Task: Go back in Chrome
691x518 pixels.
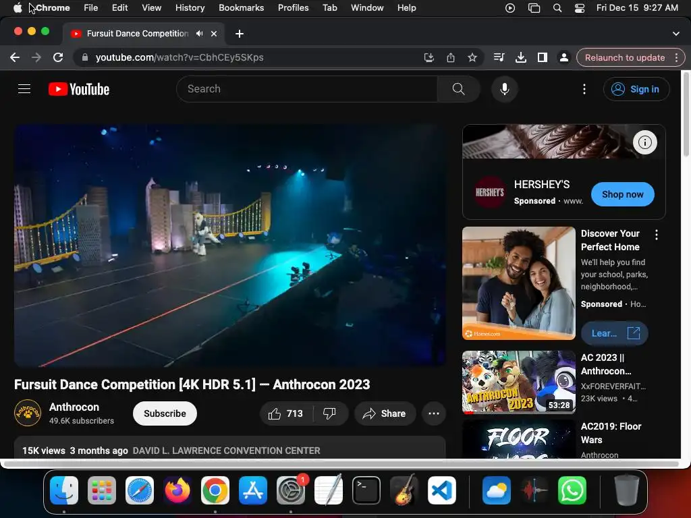Action: point(15,57)
